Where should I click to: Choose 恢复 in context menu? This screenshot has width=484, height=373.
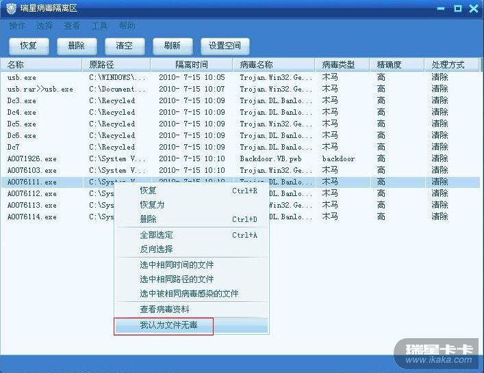pyautogui.click(x=192, y=191)
